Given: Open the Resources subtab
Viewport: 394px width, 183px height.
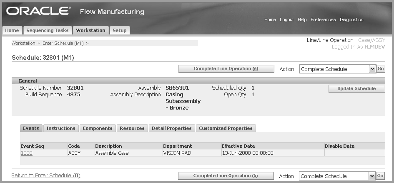Looking at the screenshot, I should pyautogui.click(x=132, y=128).
